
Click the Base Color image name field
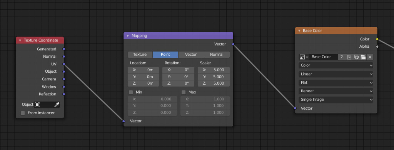[x=323, y=57]
